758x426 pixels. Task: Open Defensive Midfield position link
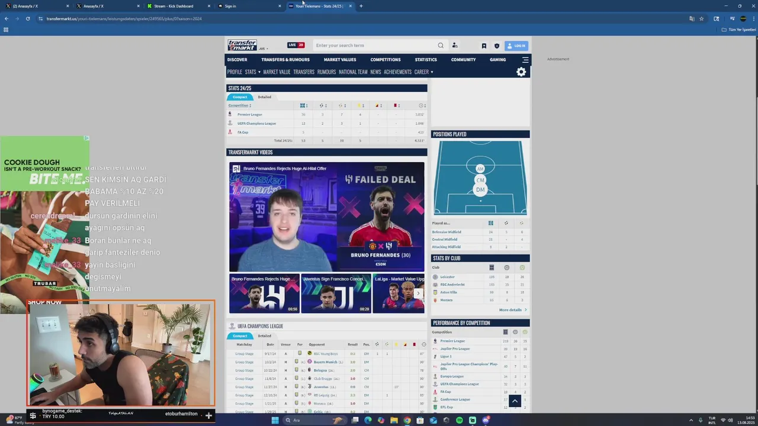(447, 232)
